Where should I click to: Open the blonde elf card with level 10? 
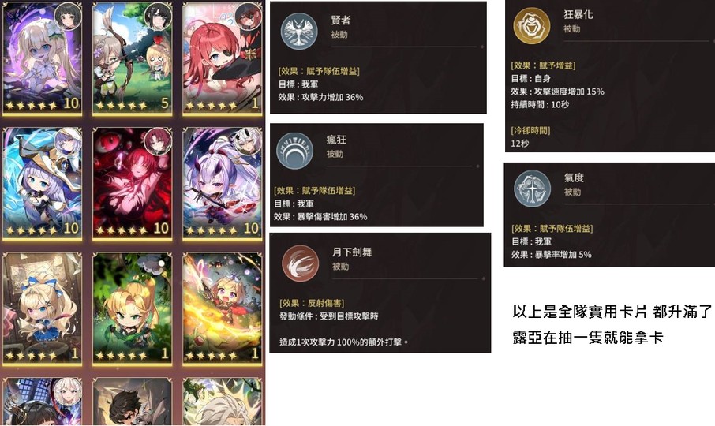[43, 58]
